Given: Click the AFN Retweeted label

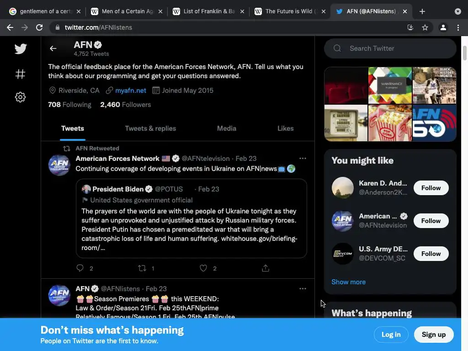Looking at the screenshot, I should [x=97, y=149].
